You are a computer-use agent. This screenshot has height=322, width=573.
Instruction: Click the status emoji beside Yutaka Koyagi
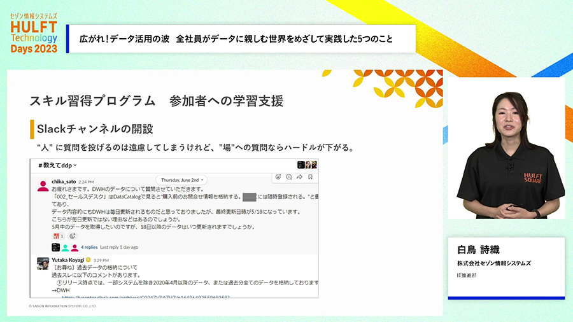point(88,260)
